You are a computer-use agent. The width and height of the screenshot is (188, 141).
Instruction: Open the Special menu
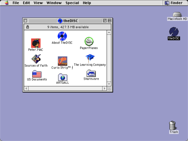click(x=72, y=3)
